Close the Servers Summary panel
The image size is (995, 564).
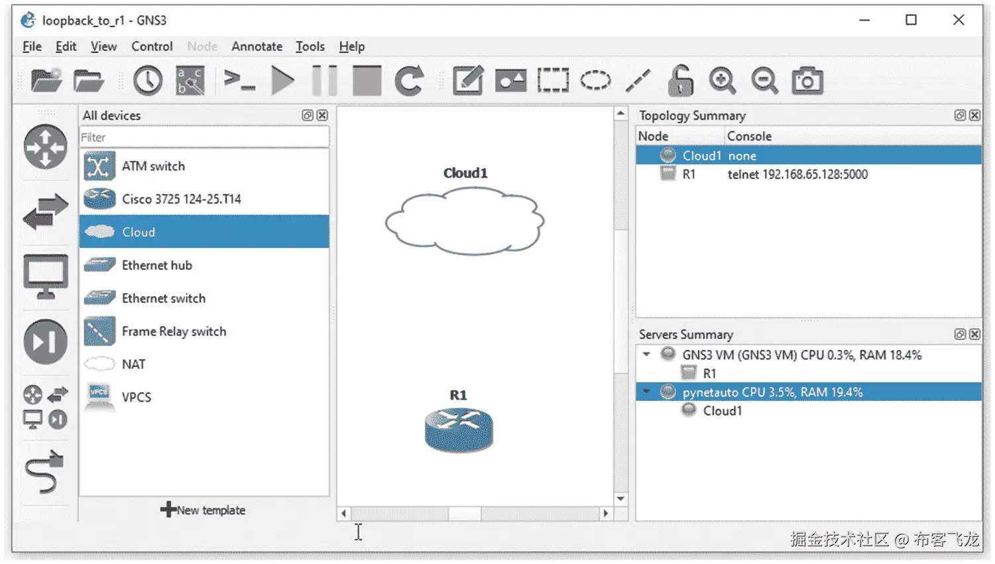tap(974, 334)
